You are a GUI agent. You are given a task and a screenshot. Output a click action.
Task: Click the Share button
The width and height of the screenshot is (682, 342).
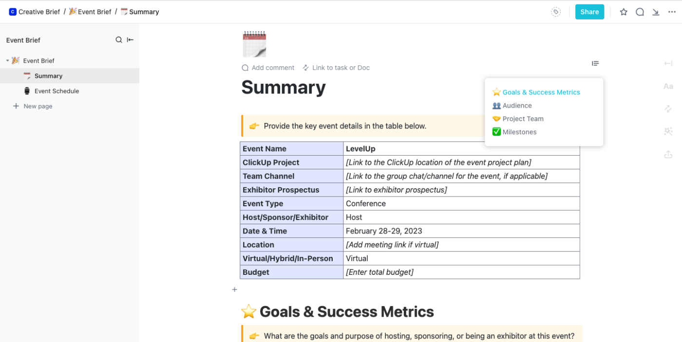[x=589, y=12]
